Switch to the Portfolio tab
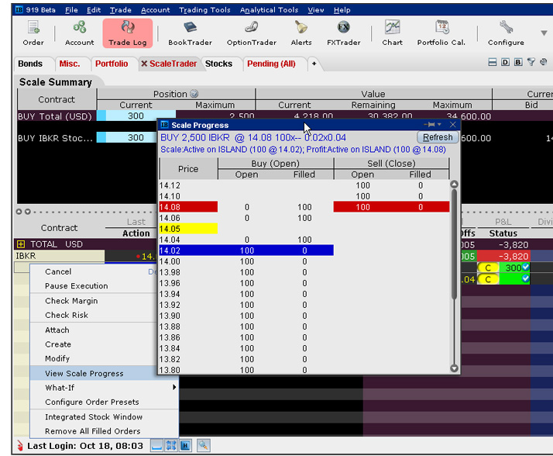 [x=112, y=64]
